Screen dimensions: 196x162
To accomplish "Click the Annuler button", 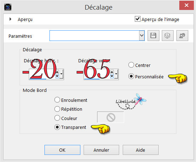I will click(101, 150).
